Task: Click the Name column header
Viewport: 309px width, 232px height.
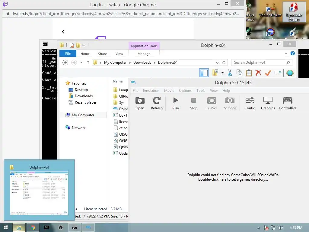Action: pyautogui.click(x=118, y=81)
